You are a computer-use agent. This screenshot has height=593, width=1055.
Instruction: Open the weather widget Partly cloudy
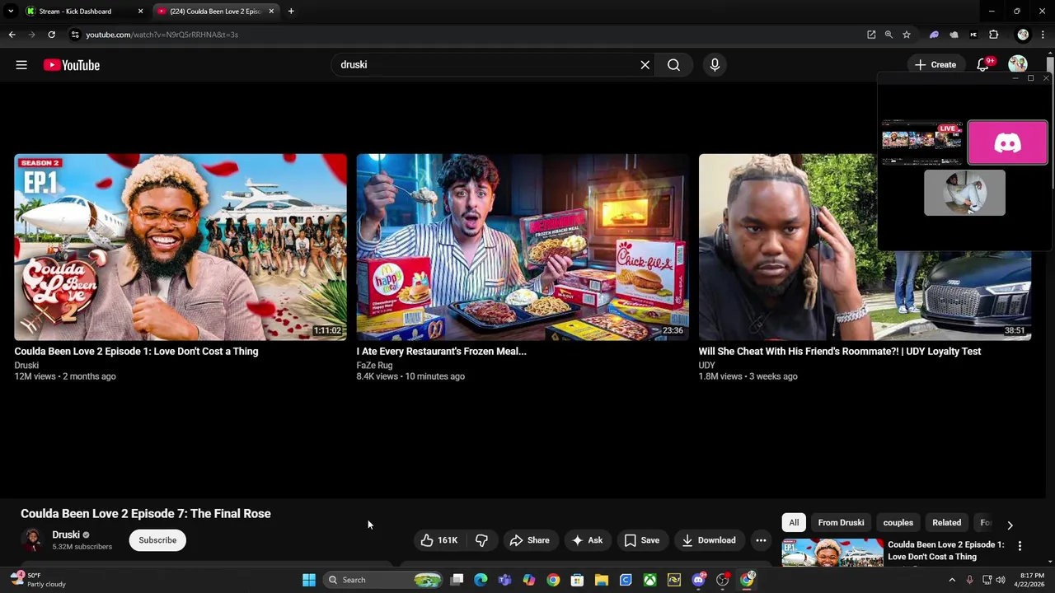(x=37, y=580)
